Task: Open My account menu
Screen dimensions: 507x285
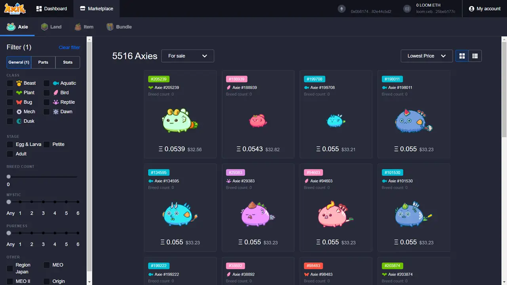Action: pyautogui.click(x=484, y=9)
